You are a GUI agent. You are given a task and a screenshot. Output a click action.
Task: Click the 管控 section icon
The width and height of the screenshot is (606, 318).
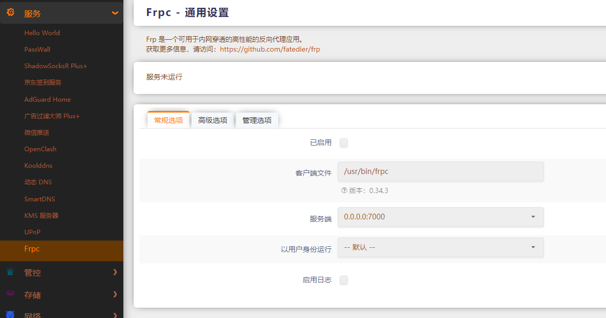(10, 272)
